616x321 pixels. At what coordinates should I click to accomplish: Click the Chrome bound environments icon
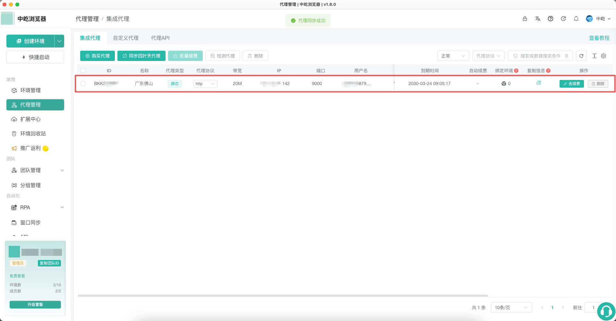click(x=504, y=83)
